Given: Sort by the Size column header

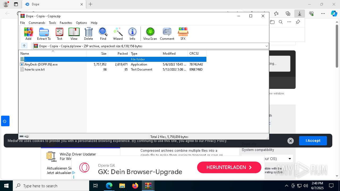Looking at the screenshot, I should click(x=97, y=54).
